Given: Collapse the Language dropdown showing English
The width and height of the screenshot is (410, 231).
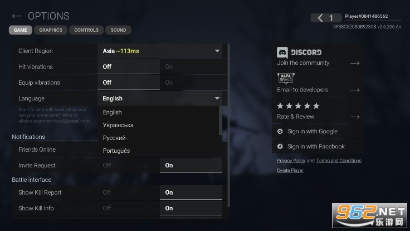Looking at the screenshot, I should click(x=217, y=98).
